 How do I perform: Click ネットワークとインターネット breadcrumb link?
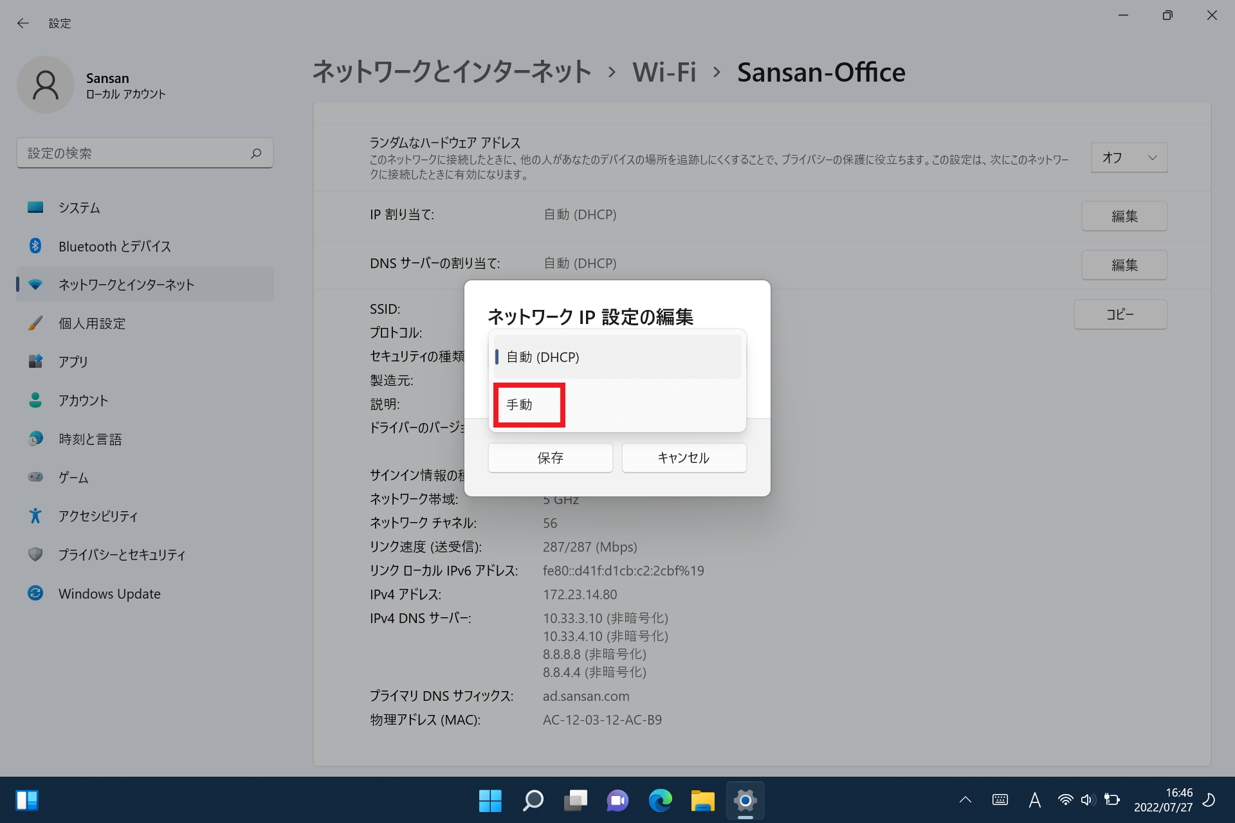click(452, 72)
